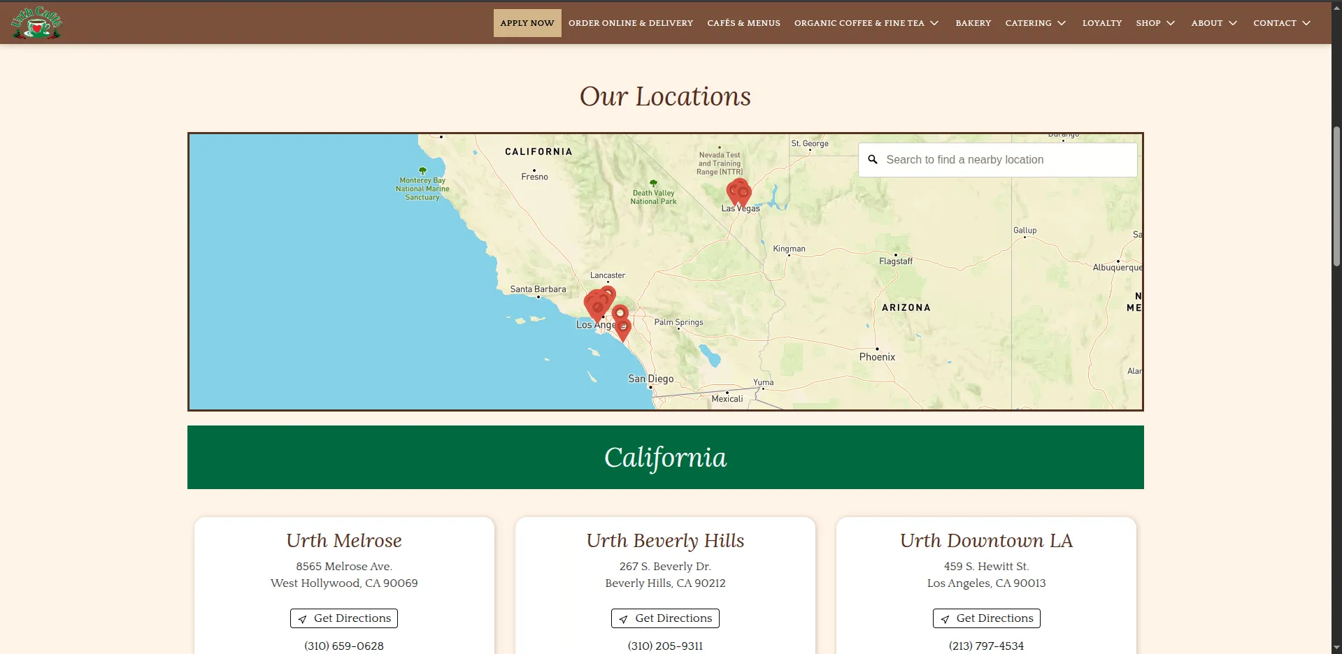The image size is (1342, 654).
Task: Call Urth Melrose phone number (310) 659-0628
Action: click(x=344, y=646)
